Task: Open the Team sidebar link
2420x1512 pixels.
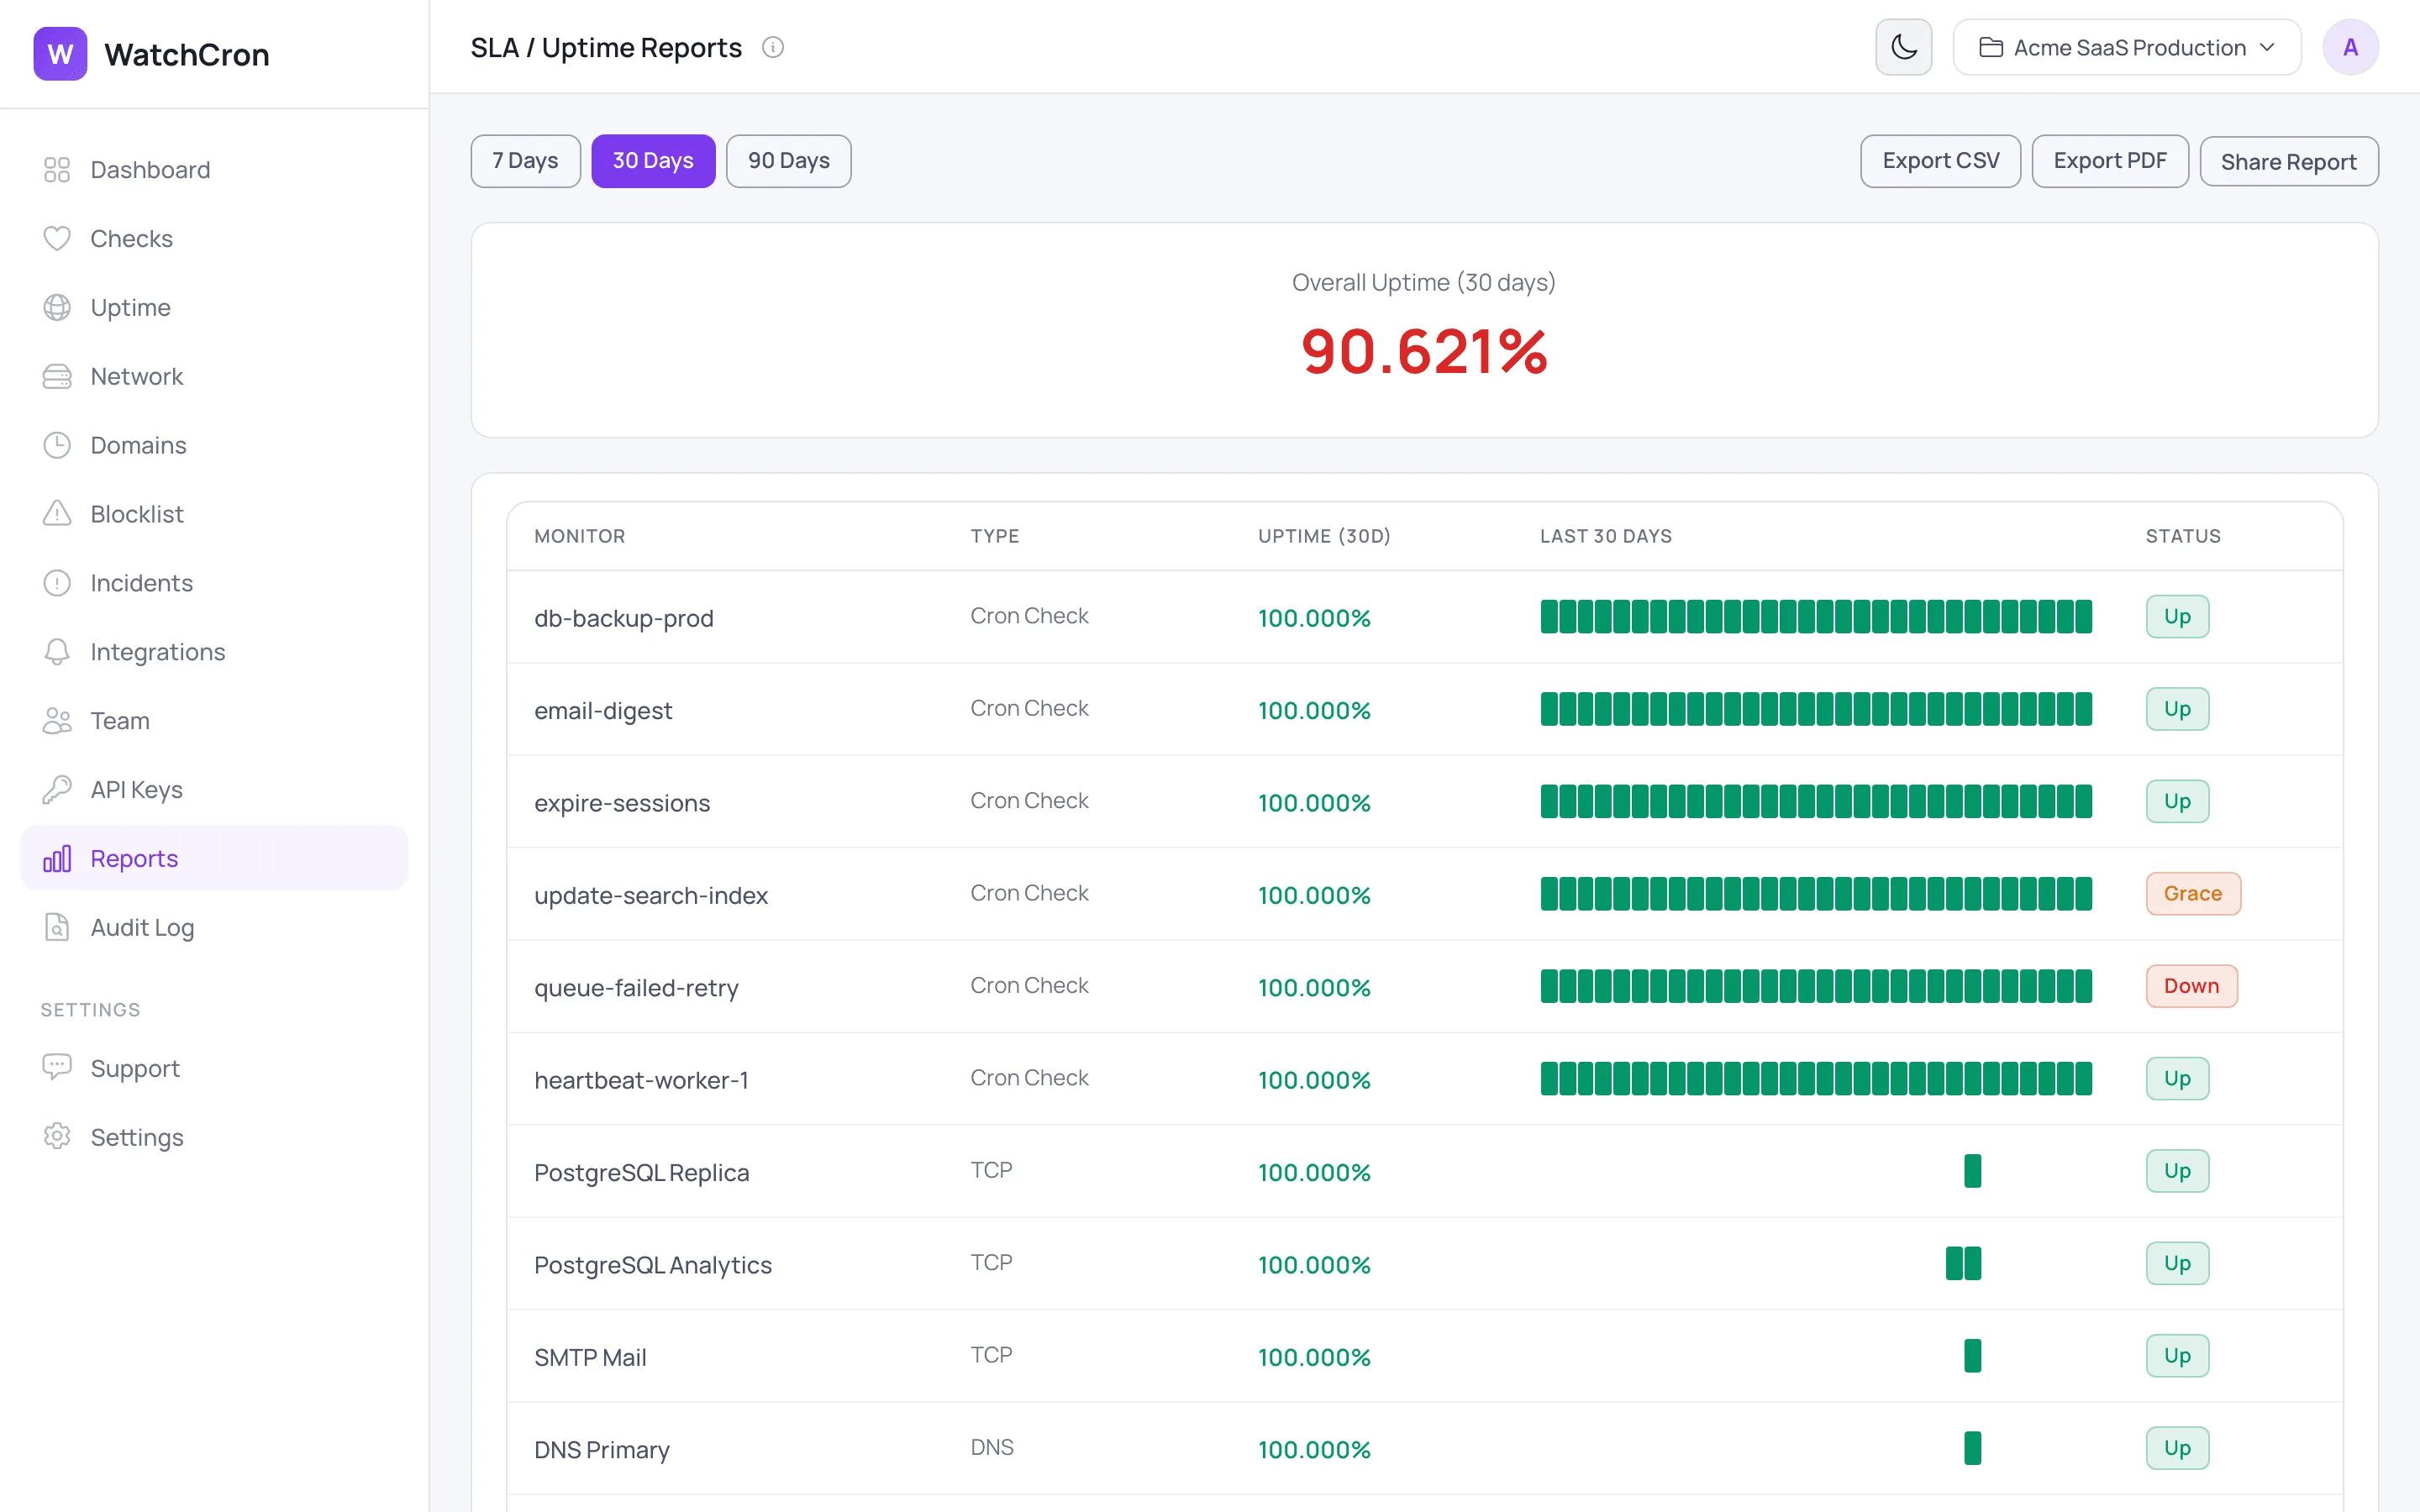Action: (214, 721)
